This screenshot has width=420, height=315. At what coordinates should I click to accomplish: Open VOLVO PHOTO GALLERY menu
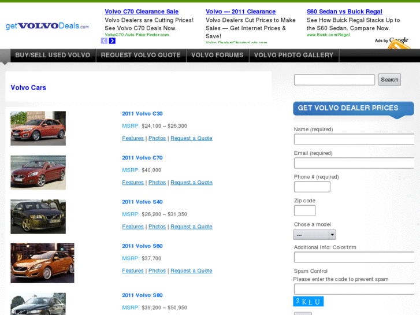coord(294,55)
